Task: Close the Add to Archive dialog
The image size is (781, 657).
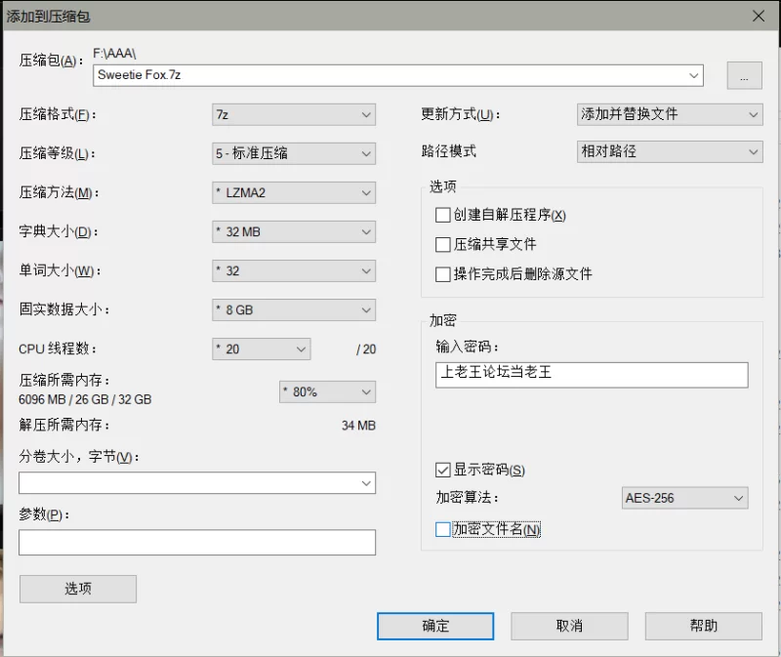Action: coord(758,15)
